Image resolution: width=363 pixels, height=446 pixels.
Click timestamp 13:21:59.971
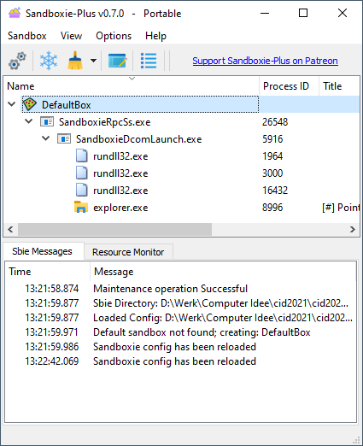(x=51, y=332)
